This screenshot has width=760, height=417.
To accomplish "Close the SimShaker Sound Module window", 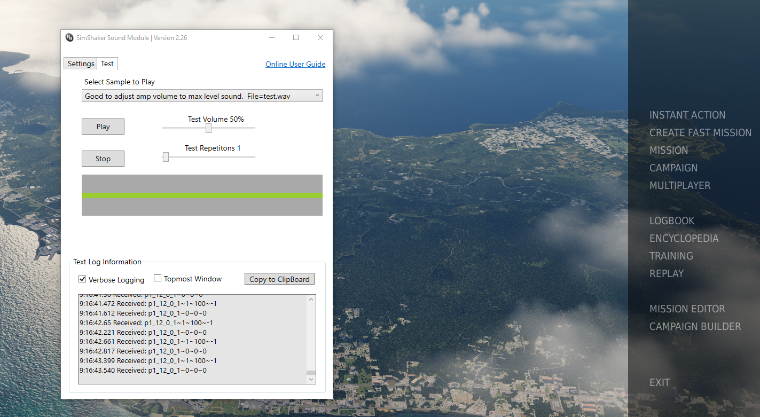I will pos(320,37).
